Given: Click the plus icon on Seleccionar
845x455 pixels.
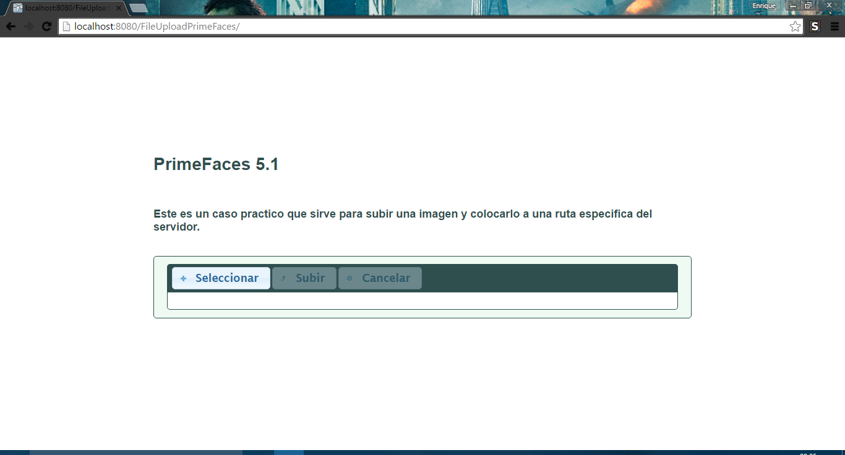Looking at the screenshot, I should (183, 278).
